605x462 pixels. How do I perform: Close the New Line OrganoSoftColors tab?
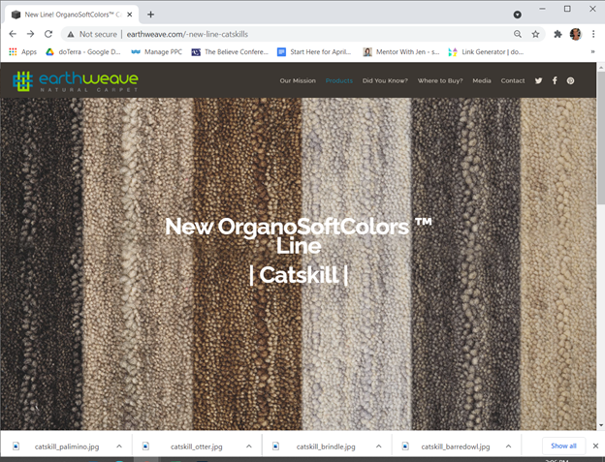click(x=130, y=15)
